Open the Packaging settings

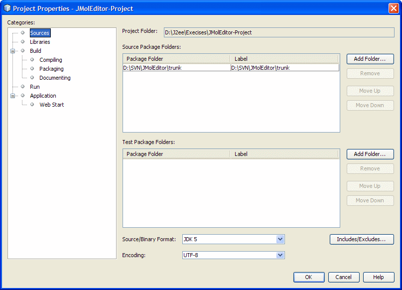(x=51, y=69)
